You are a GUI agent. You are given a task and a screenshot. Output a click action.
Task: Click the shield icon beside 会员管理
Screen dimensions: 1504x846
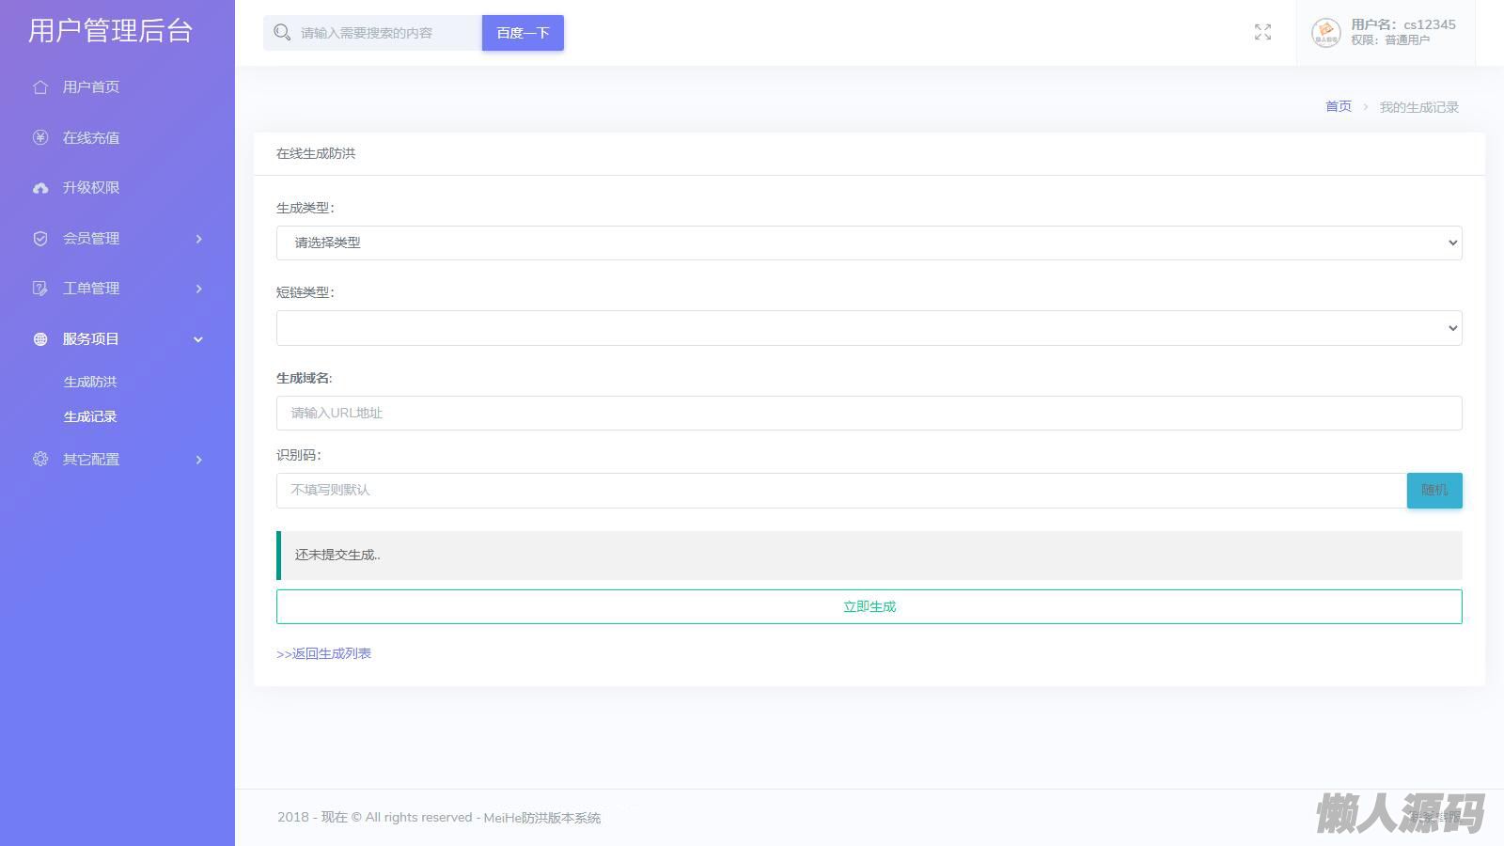pyautogui.click(x=40, y=239)
